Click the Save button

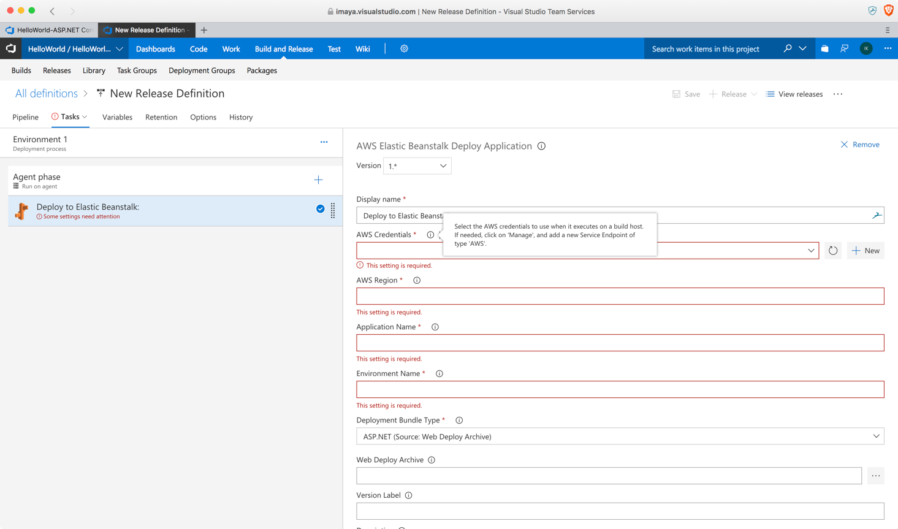click(686, 94)
